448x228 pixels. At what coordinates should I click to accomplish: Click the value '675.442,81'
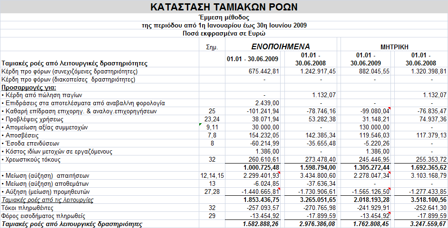(264, 71)
